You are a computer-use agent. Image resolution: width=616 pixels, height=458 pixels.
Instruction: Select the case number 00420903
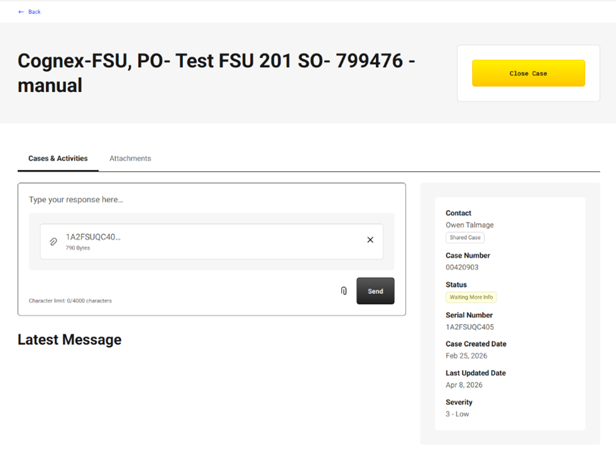click(462, 267)
